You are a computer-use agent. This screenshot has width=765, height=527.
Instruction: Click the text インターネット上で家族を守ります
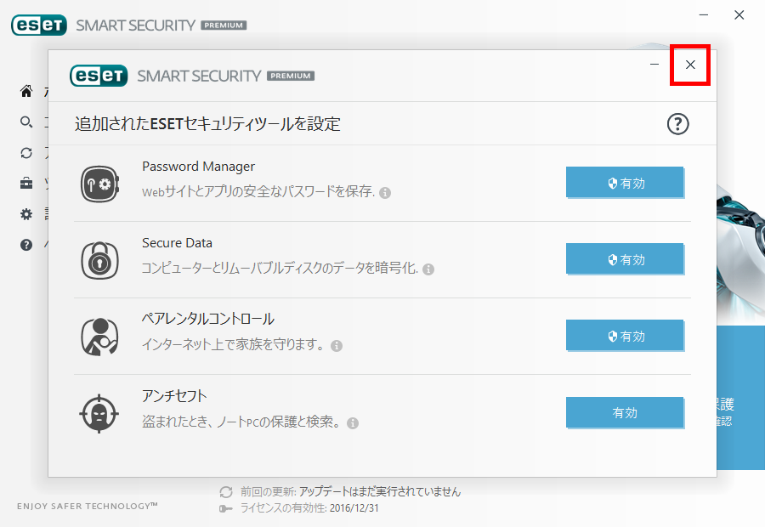pos(234,344)
